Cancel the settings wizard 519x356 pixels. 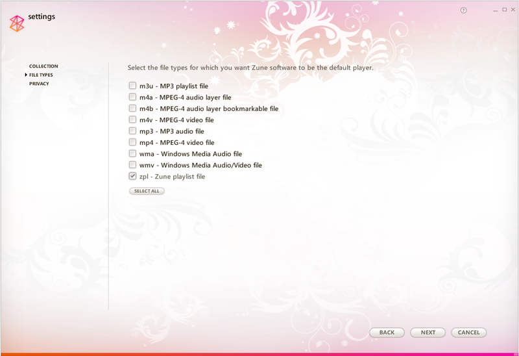pyautogui.click(x=468, y=333)
